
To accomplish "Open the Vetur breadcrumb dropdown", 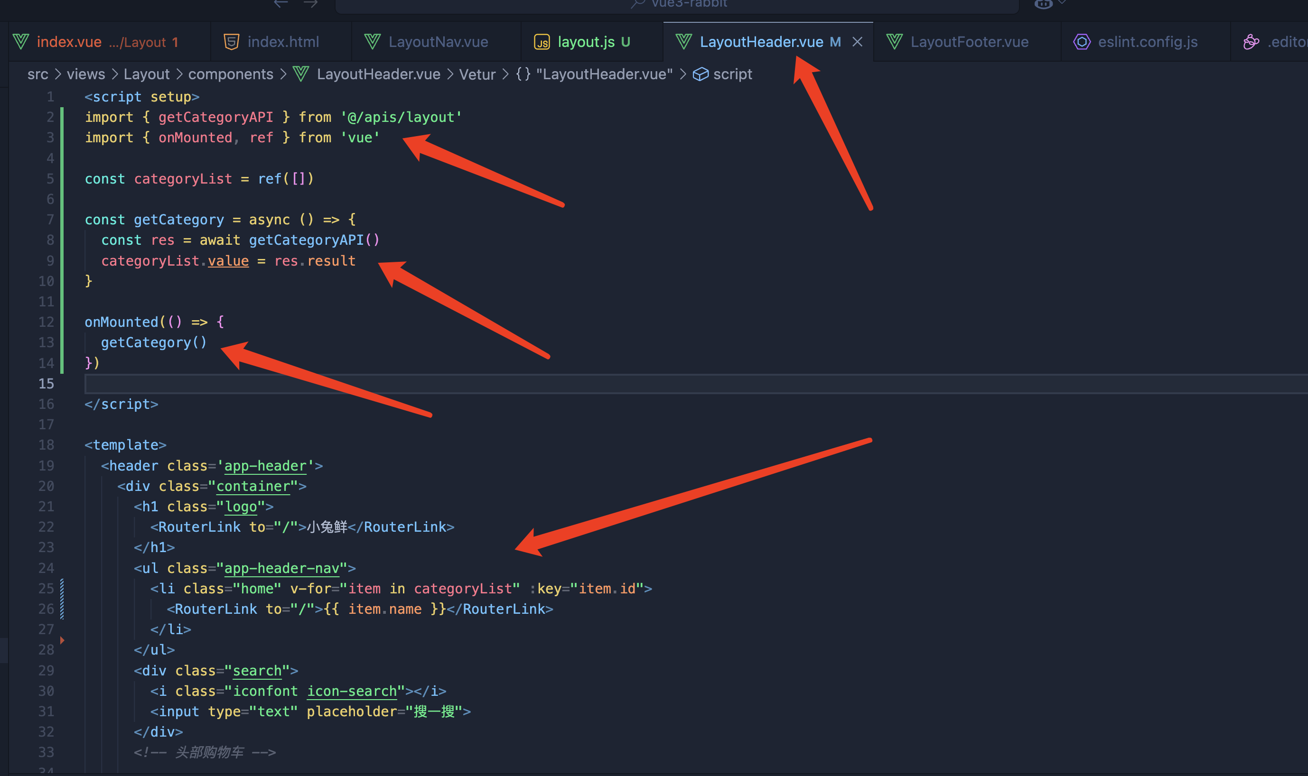I will point(476,74).
